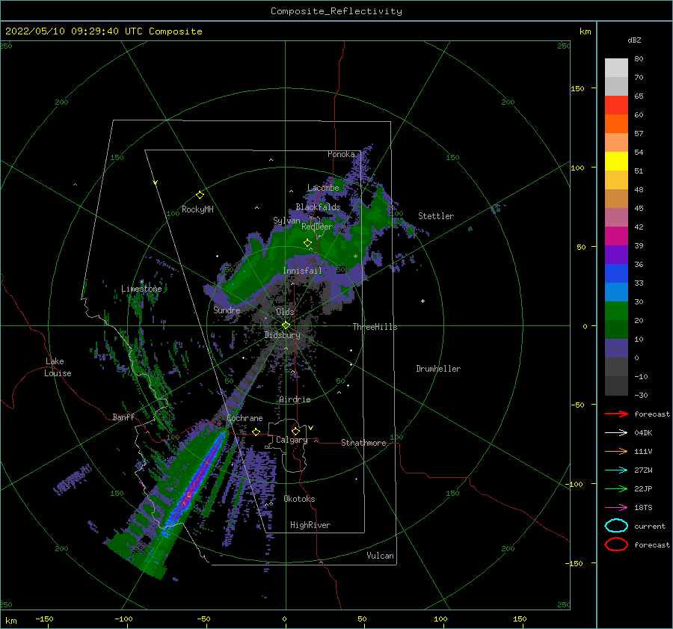Screen dimensions: 673x629
Task: Select the magenta 18TS arrow icon
Action: [616, 508]
